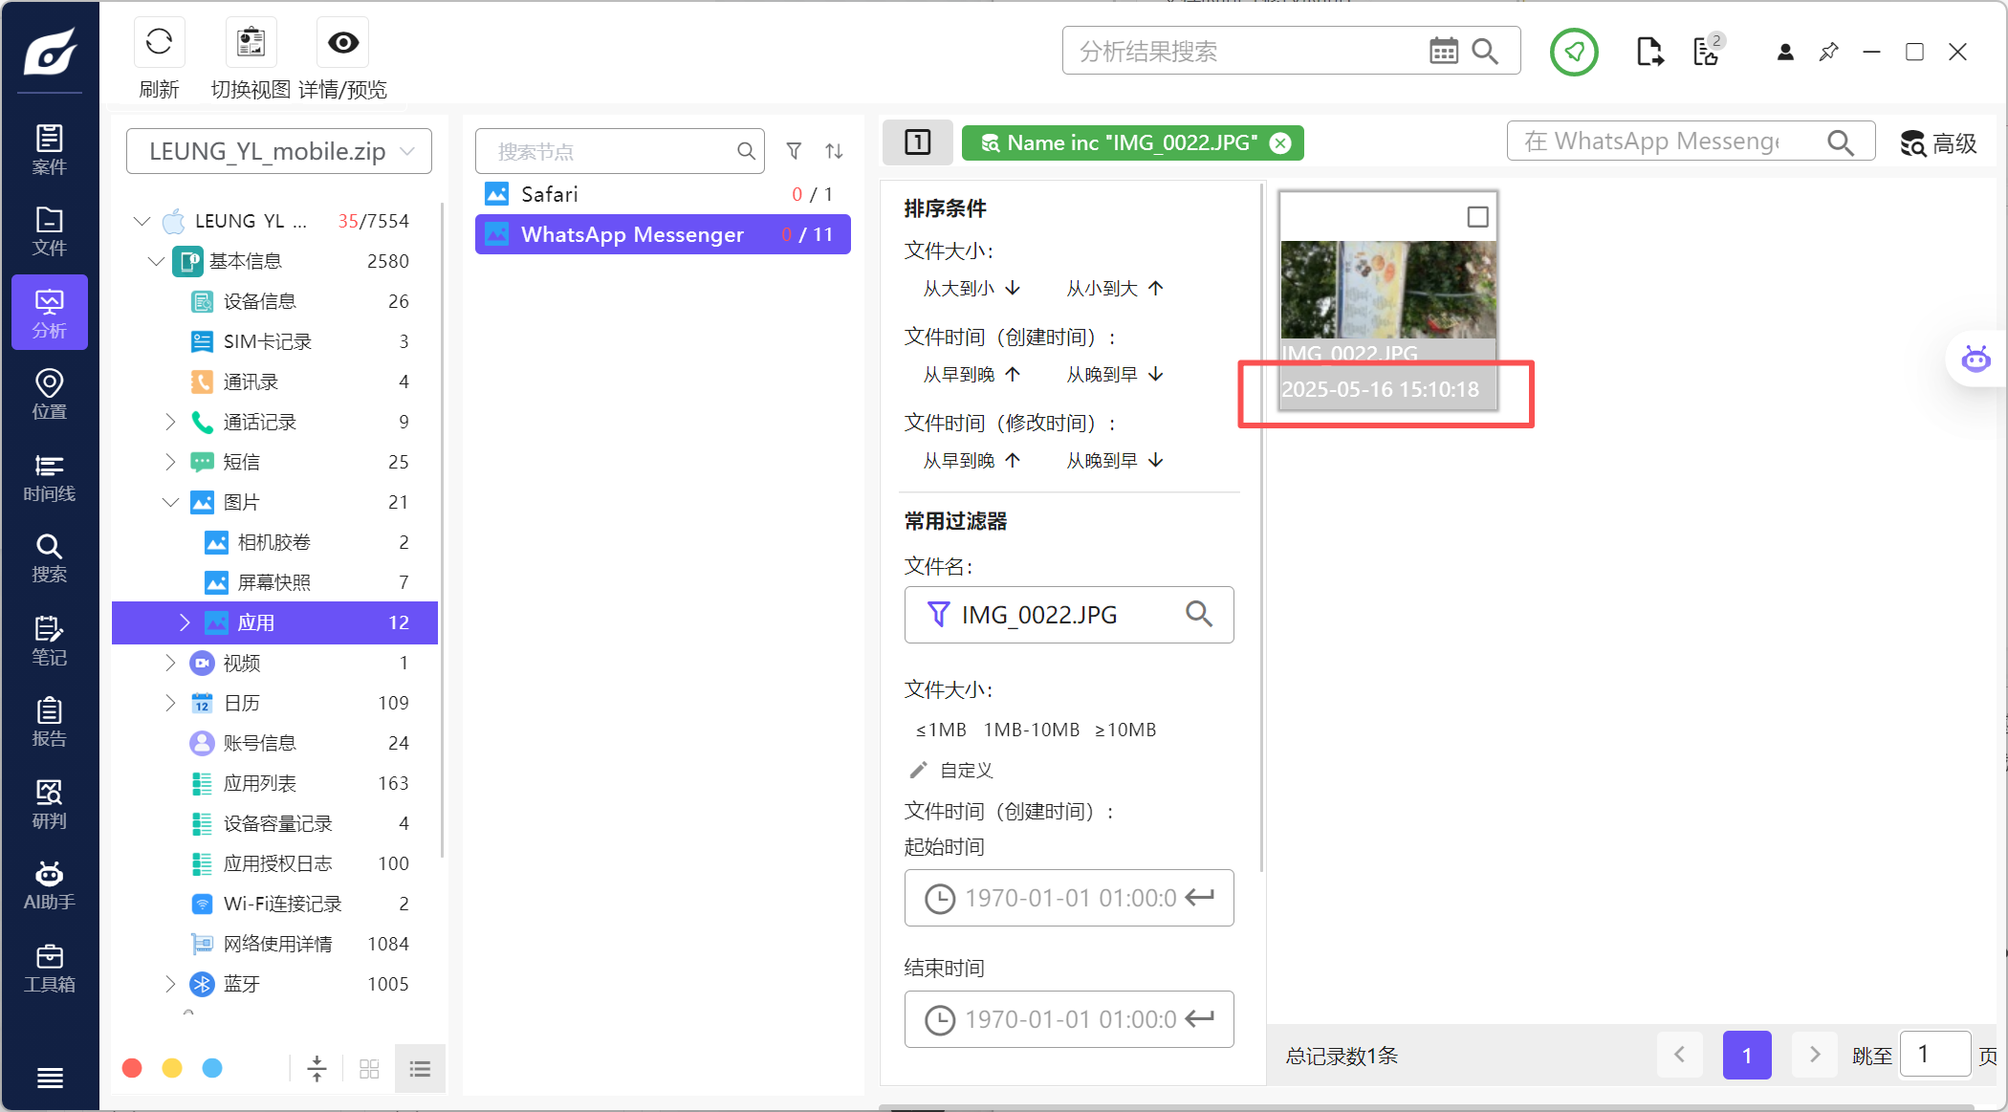Image resolution: width=2008 pixels, height=1112 pixels.
Task: Switch to list view mode button
Action: 420,1068
